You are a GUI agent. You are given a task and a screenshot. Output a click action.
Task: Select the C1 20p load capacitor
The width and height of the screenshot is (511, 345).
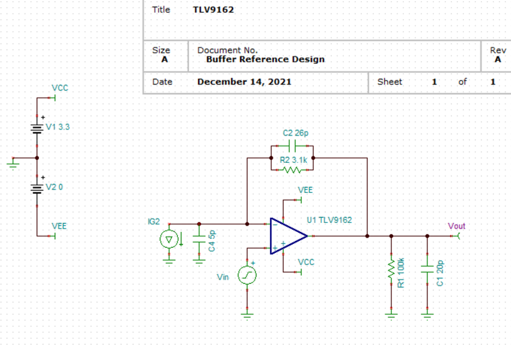(427, 269)
